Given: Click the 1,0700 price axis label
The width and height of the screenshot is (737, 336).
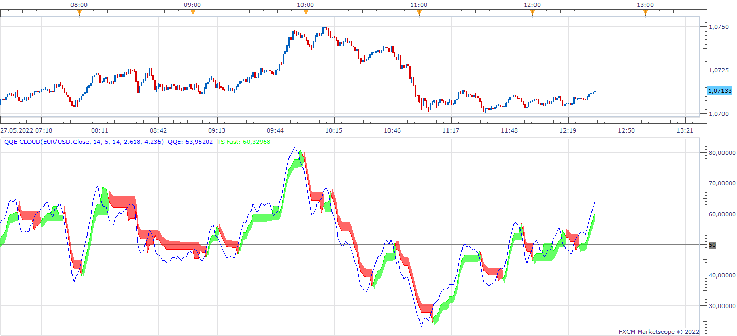Looking at the screenshot, I should [x=719, y=114].
